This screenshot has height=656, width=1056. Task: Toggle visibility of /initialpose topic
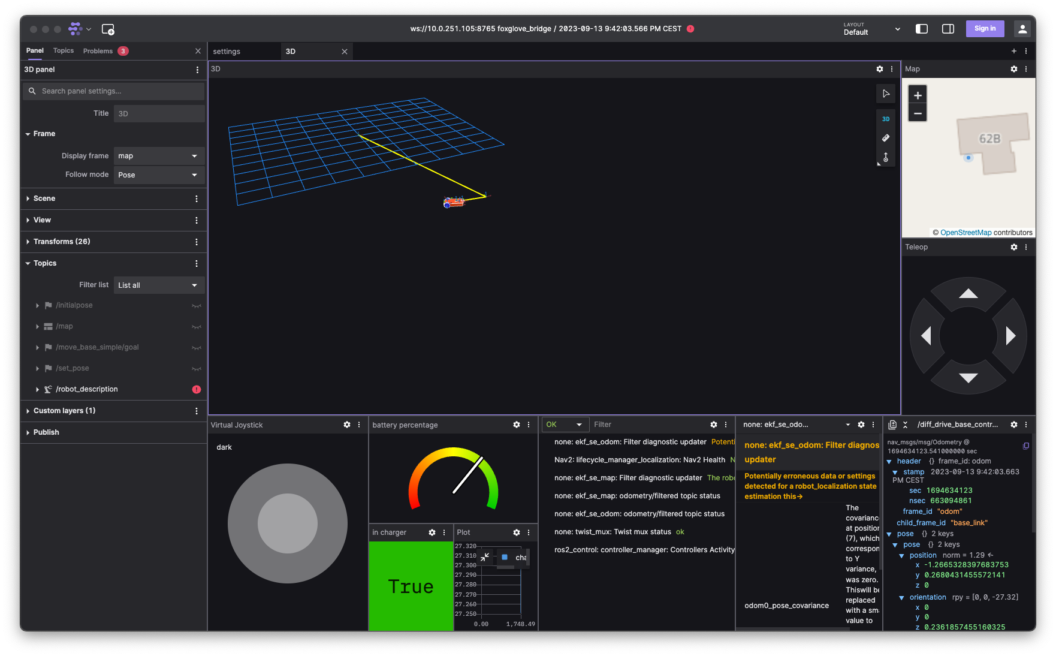[x=197, y=306]
